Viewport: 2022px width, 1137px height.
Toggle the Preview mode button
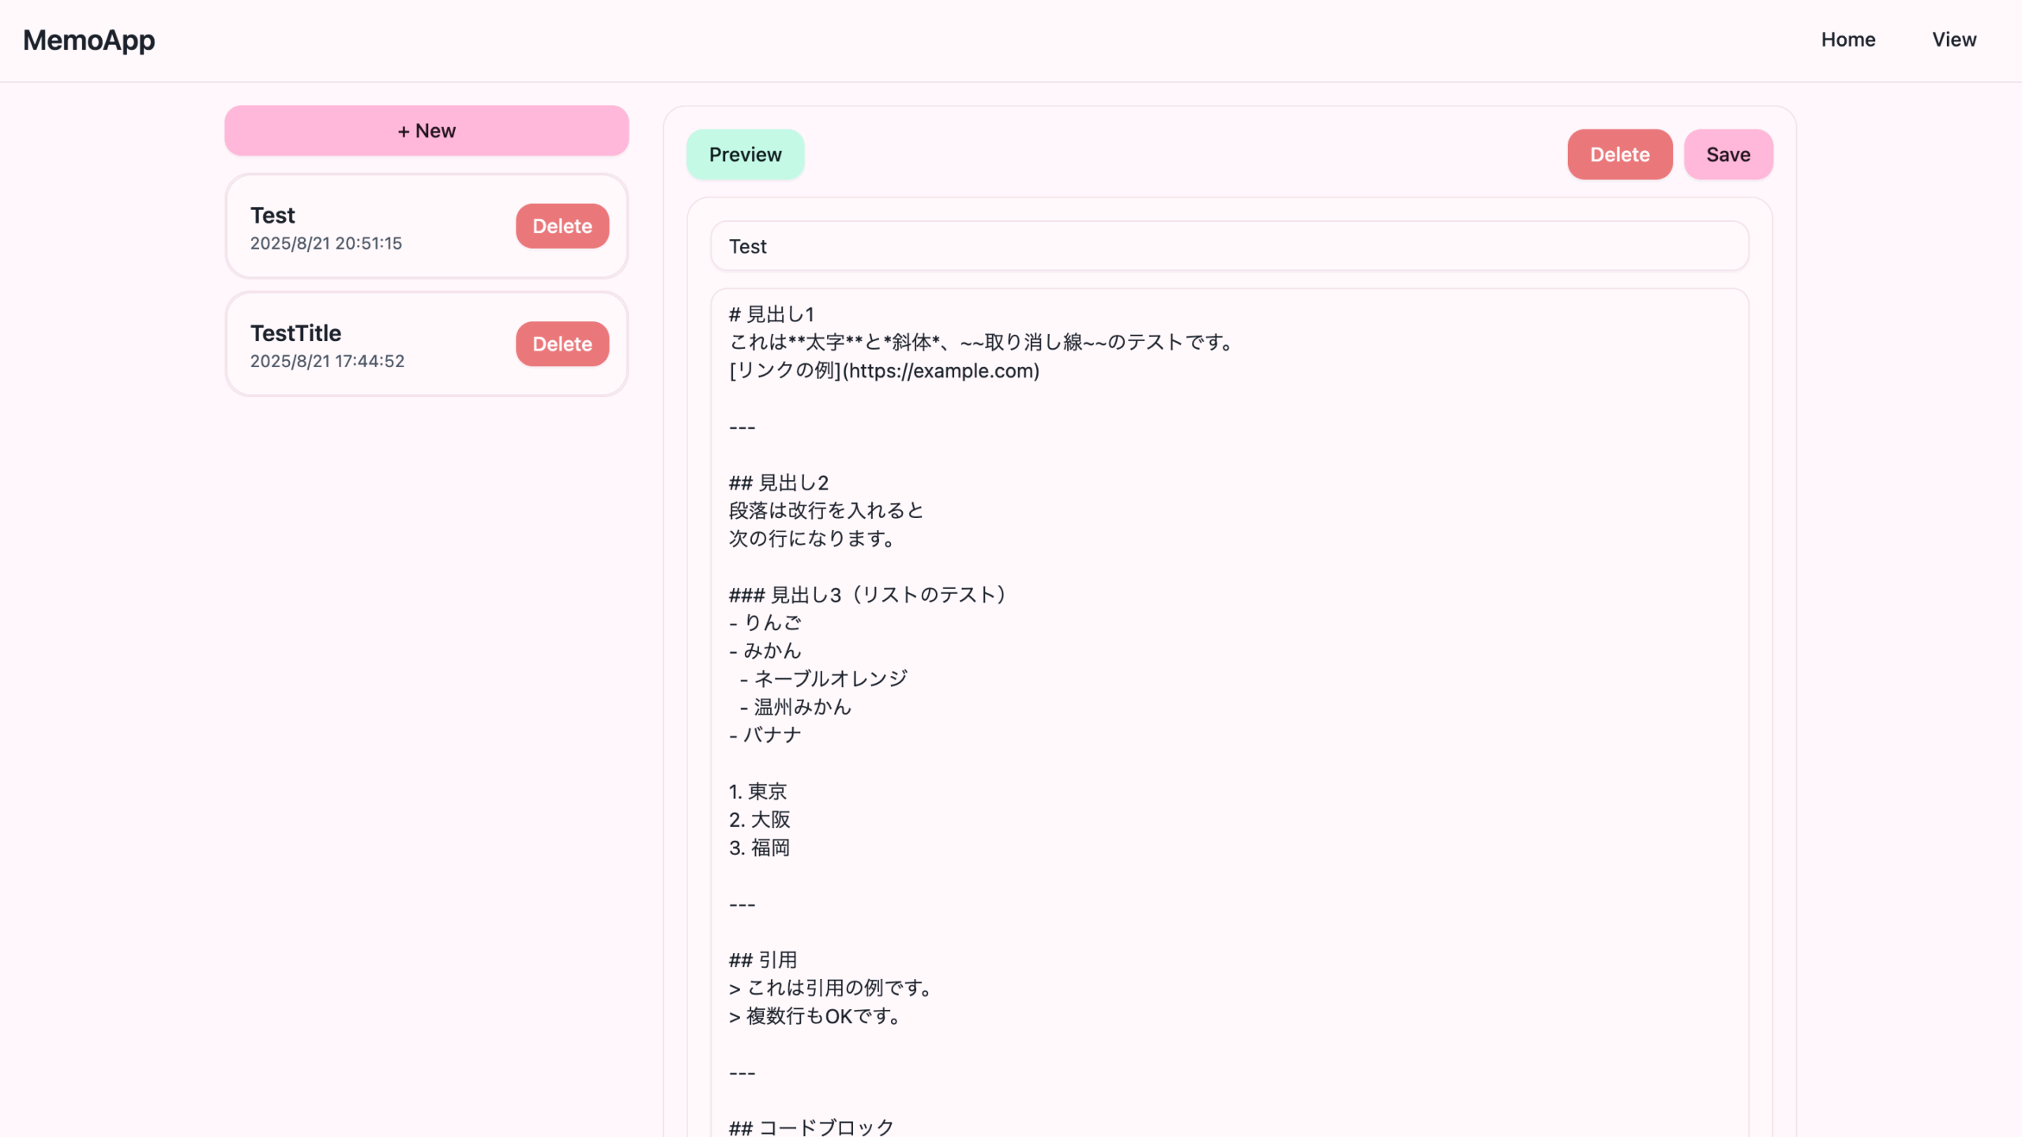pyautogui.click(x=745, y=155)
